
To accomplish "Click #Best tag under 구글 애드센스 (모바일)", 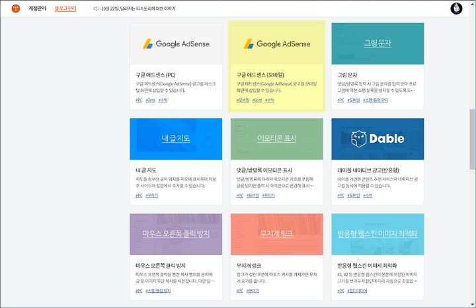I will coord(257,100).
